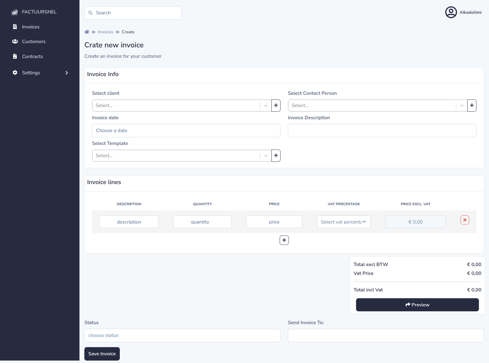The height and width of the screenshot is (363, 489).
Task: Add another invoice line with plus icon
Action: (284, 240)
